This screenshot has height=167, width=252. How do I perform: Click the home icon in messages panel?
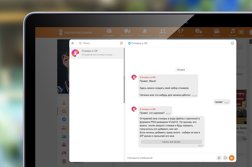pos(72,43)
